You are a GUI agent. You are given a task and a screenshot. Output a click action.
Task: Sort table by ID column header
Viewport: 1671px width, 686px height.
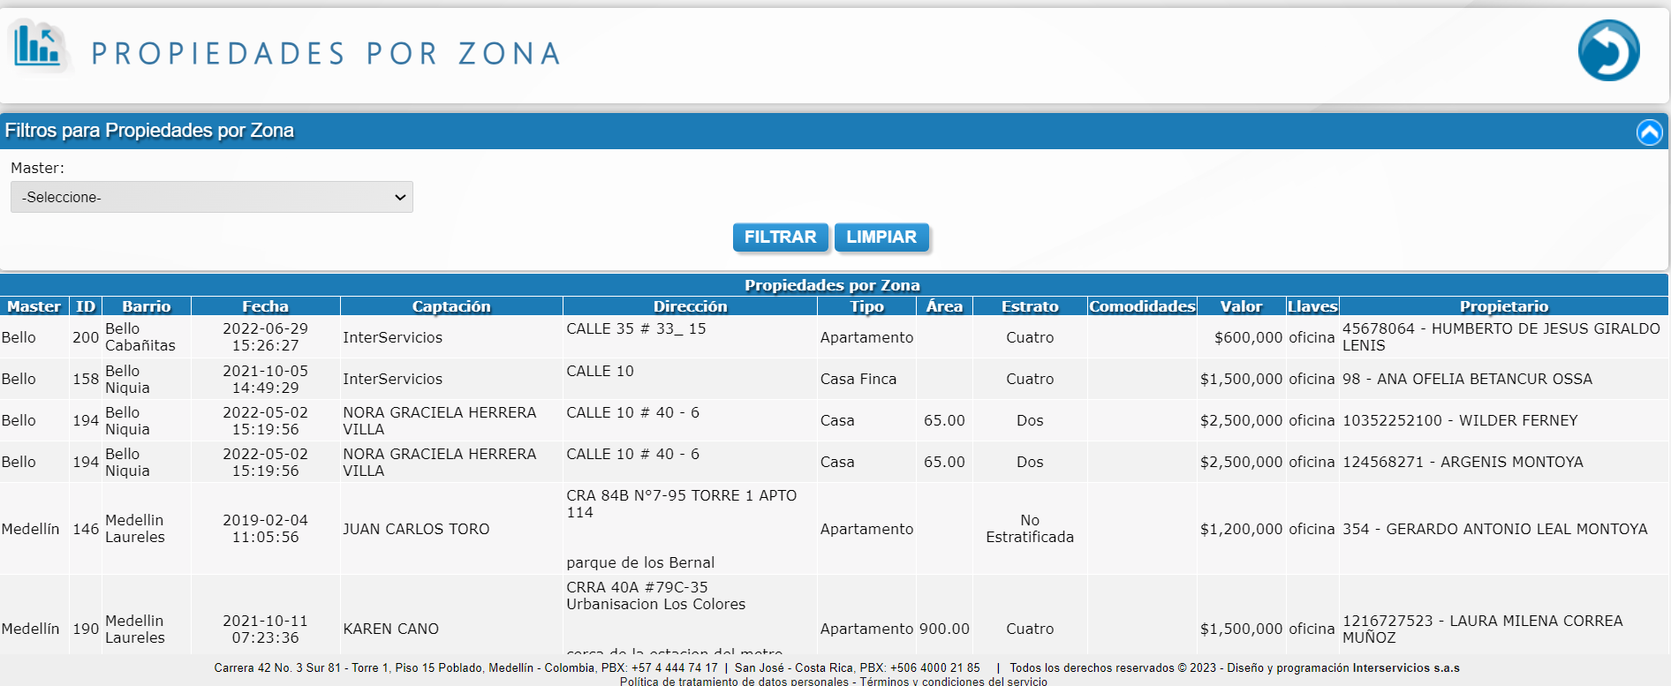point(86,306)
